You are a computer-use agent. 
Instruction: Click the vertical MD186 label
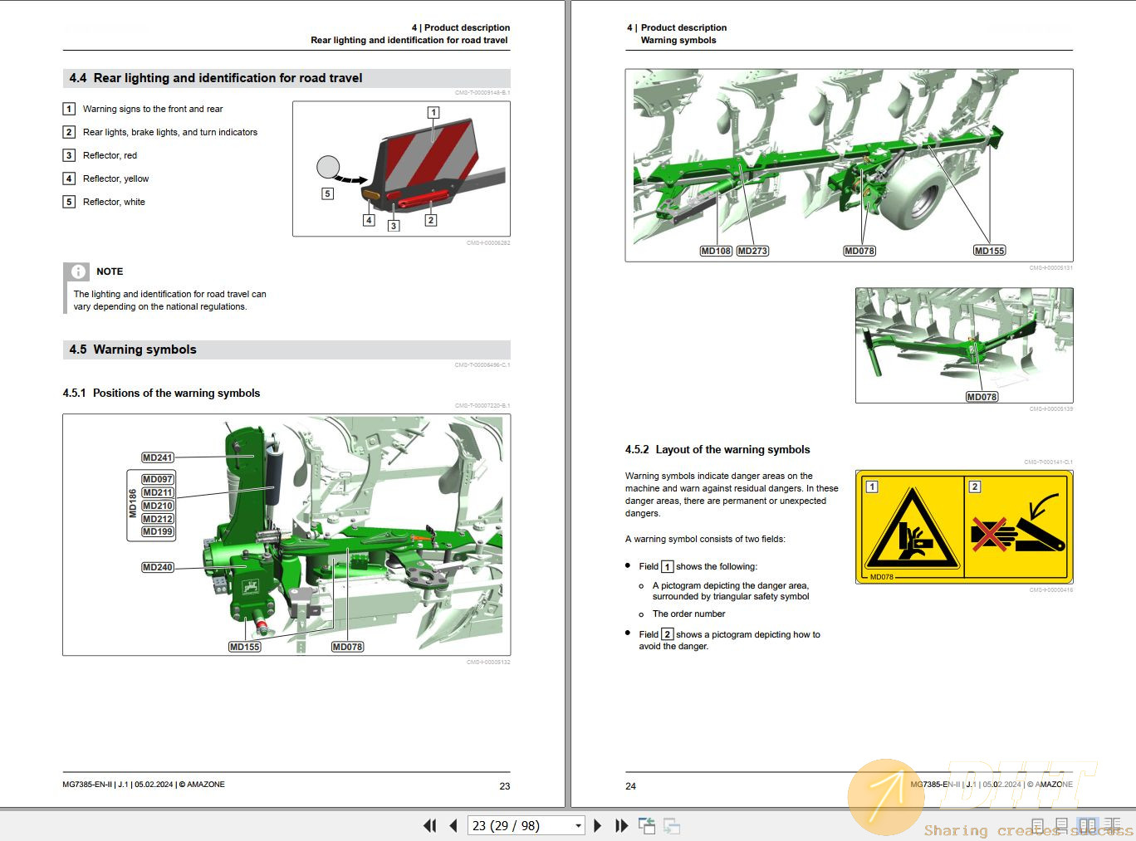coord(133,504)
